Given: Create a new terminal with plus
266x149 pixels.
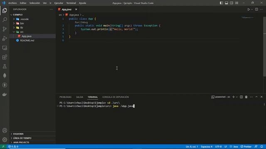Looking at the screenshot, I should click(x=234, y=97).
